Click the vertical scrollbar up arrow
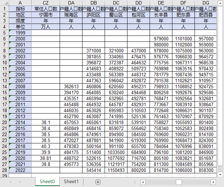The image size is (224, 187). [220, 3]
